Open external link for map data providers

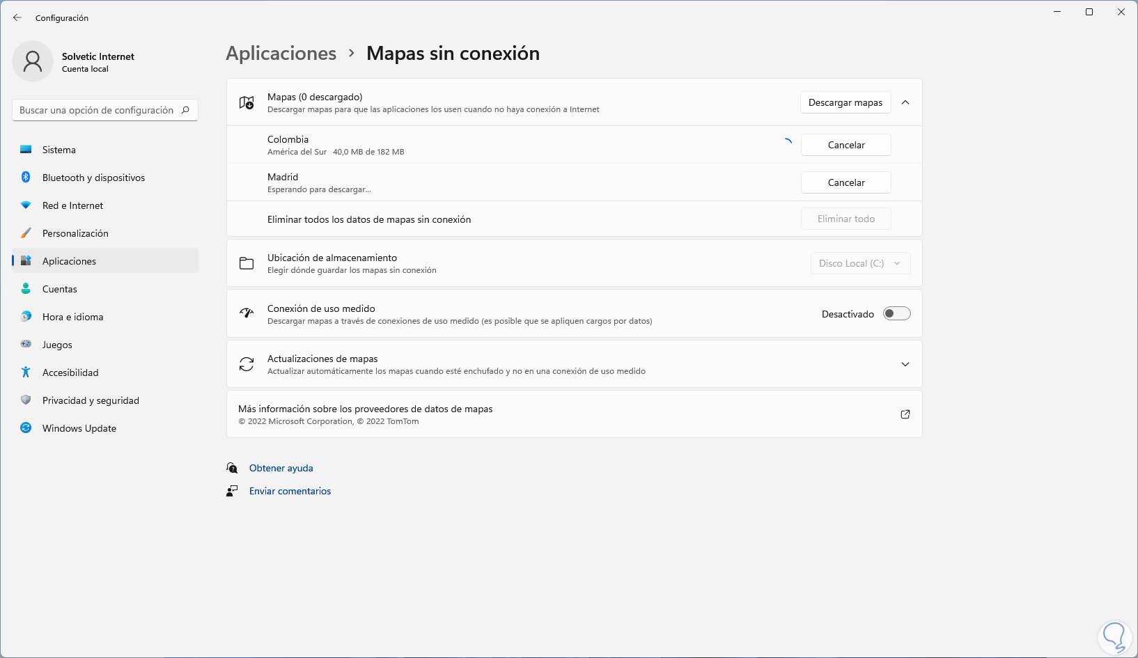(x=905, y=414)
